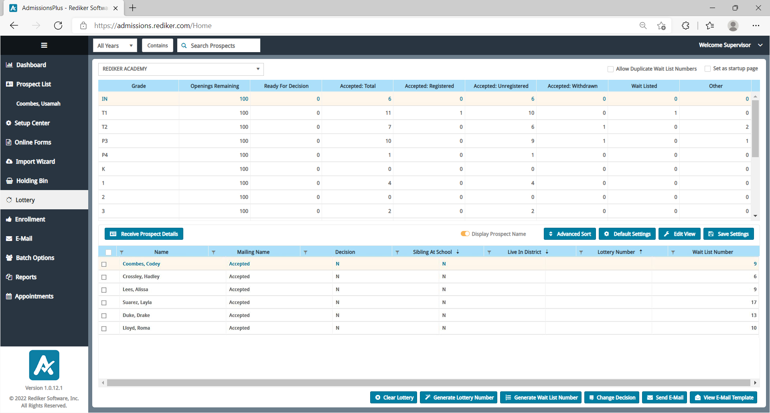This screenshot has width=770, height=413.
Task: Click the Online Forms document icon
Action: [x=8, y=142]
